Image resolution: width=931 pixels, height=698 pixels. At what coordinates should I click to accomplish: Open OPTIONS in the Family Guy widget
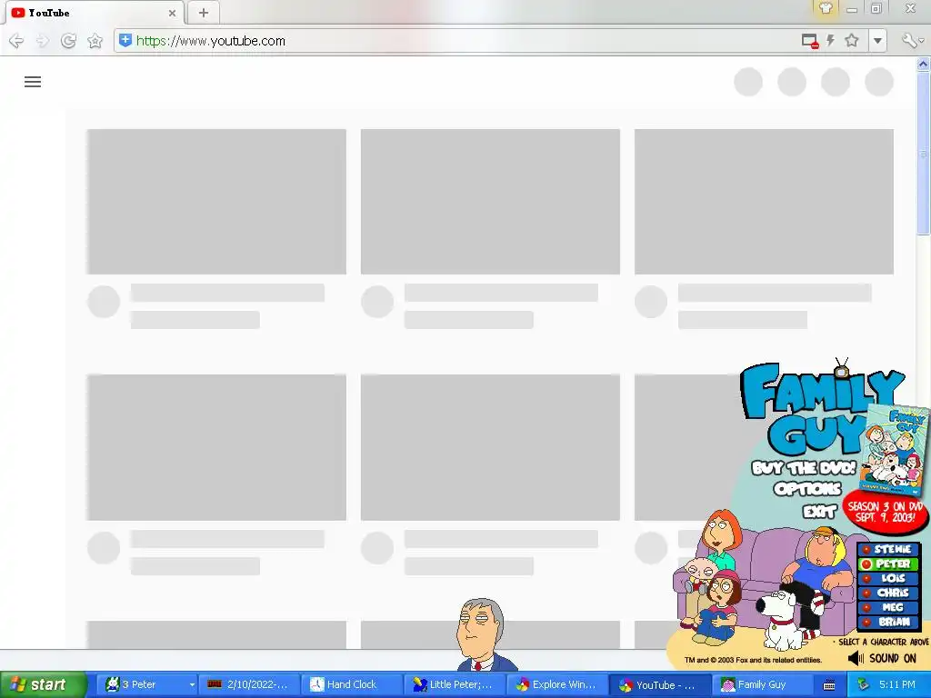[807, 489]
